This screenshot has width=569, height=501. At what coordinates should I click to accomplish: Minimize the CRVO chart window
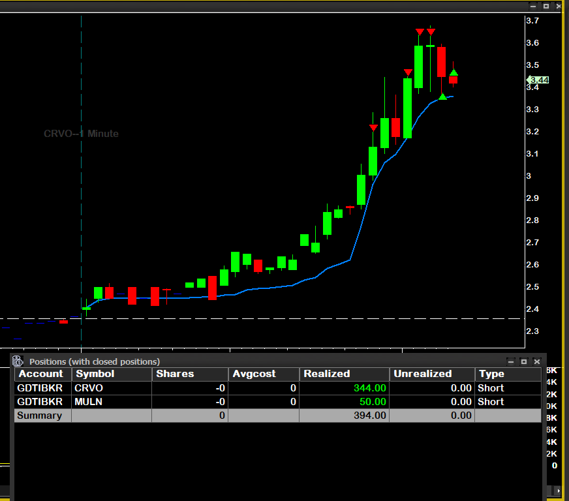click(533, 6)
